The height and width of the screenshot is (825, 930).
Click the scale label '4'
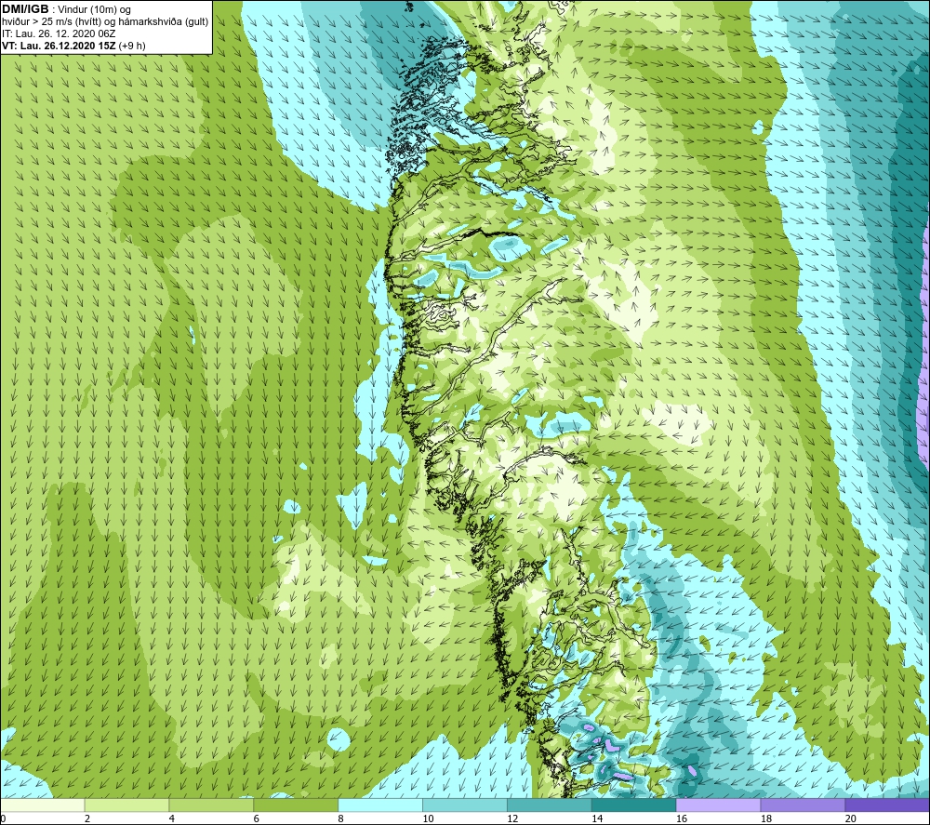[x=171, y=818]
